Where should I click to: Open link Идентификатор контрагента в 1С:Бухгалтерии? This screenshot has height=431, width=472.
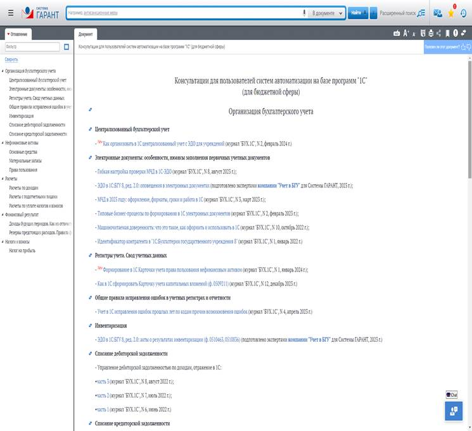point(167,241)
